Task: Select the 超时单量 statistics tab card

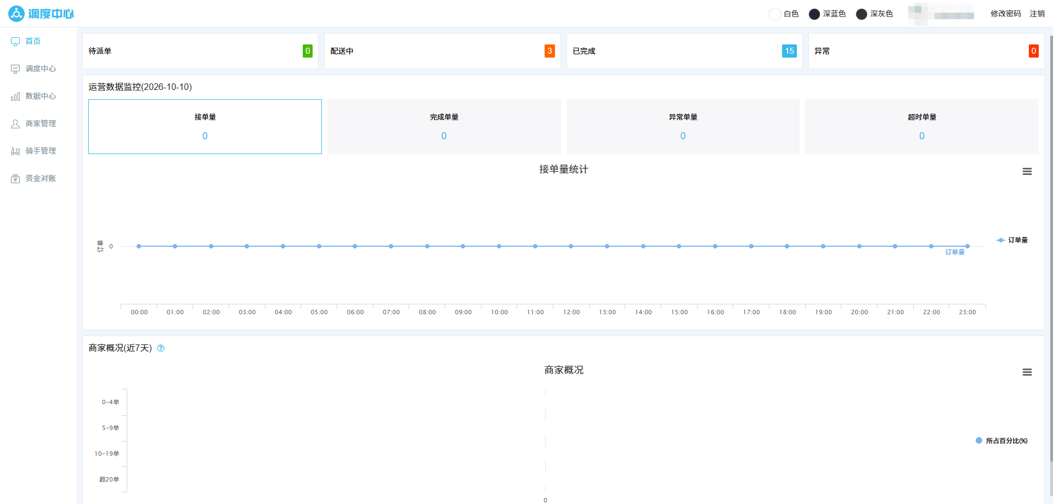Action: pos(922,127)
